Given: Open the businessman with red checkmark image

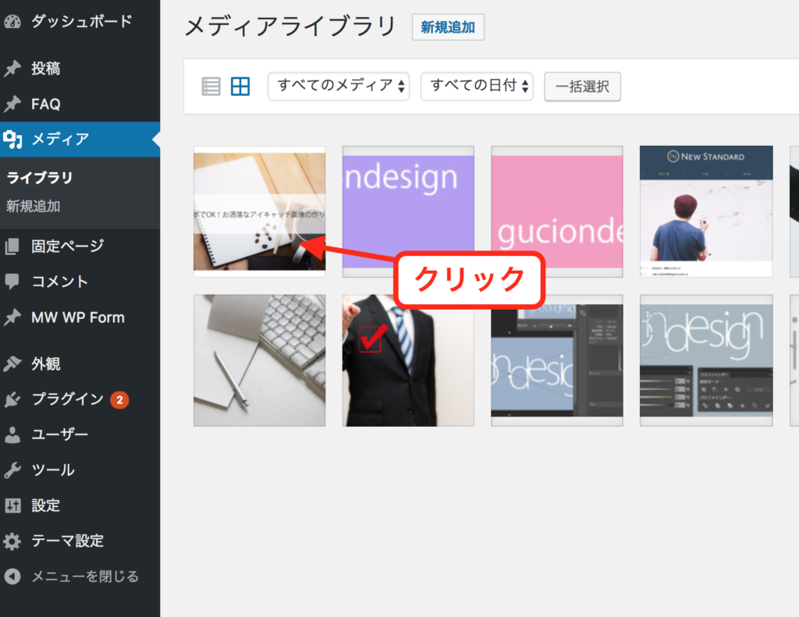Looking at the screenshot, I should pos(408,360).
